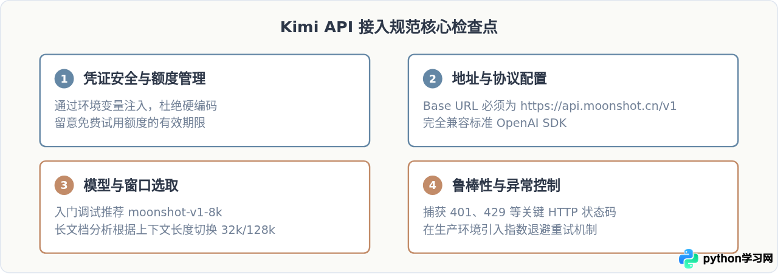The image size is (778, 274).
Task: Select the heading "凭证安全与额度管理"
Action: click(144, 78)
